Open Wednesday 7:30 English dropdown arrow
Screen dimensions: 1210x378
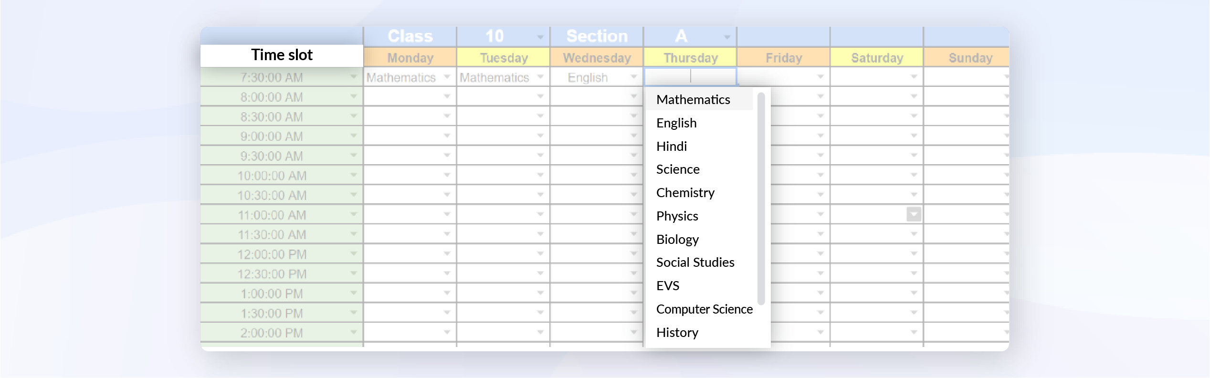634,77
